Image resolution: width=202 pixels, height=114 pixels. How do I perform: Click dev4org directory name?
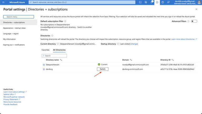pos(49,69)
